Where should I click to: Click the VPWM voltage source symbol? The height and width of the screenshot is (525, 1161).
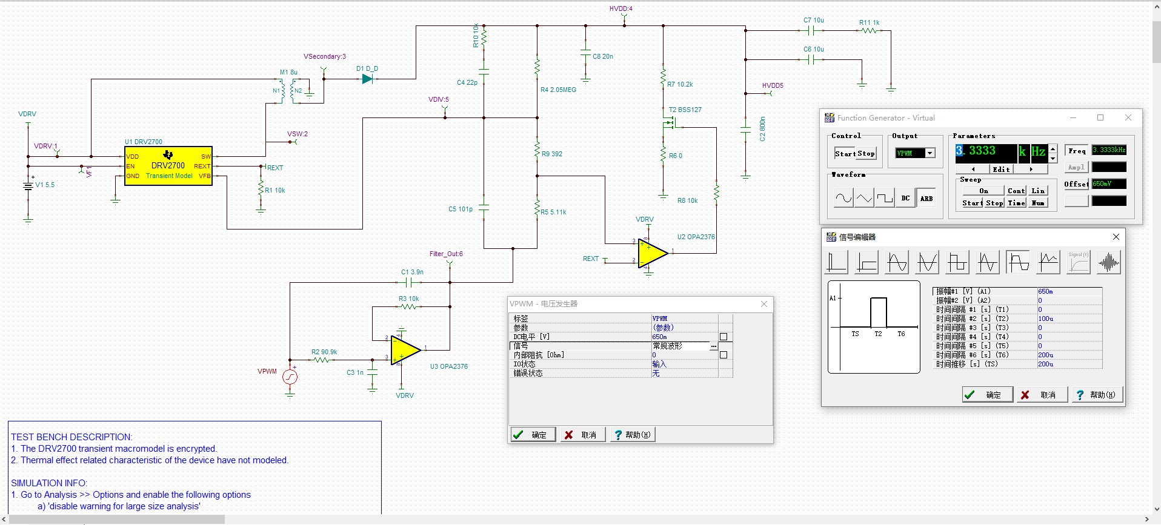(290, 377)
